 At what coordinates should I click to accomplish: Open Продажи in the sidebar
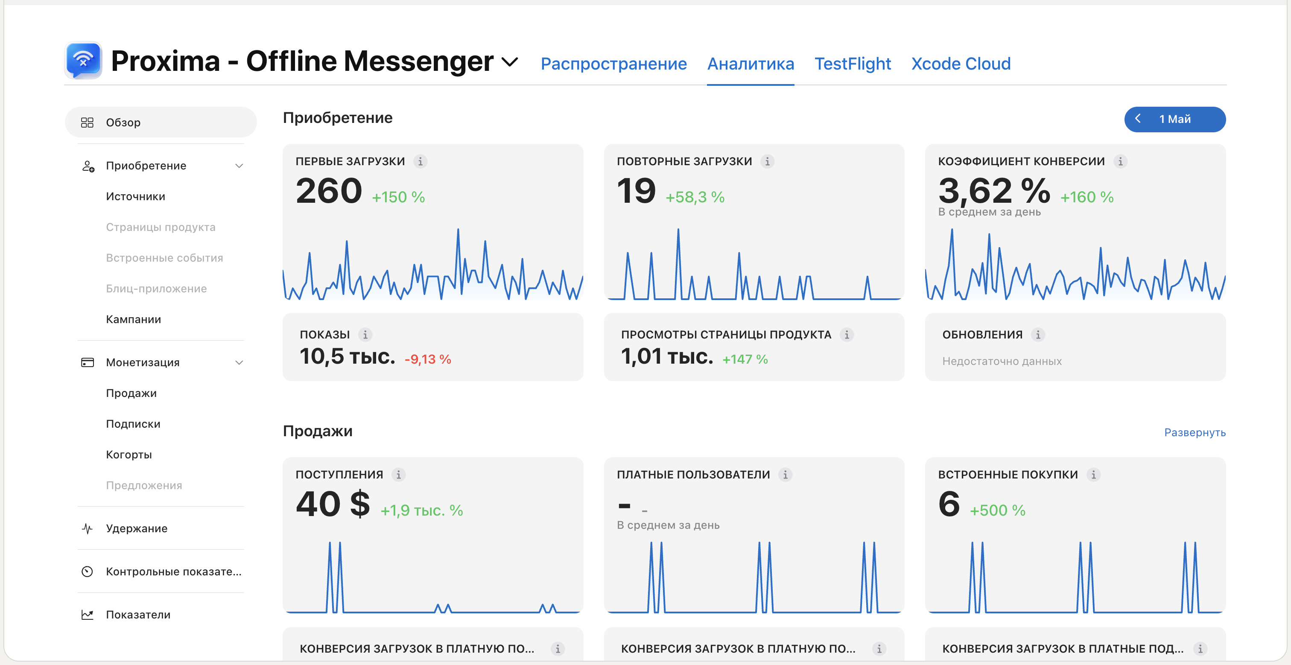click(131, 393)
